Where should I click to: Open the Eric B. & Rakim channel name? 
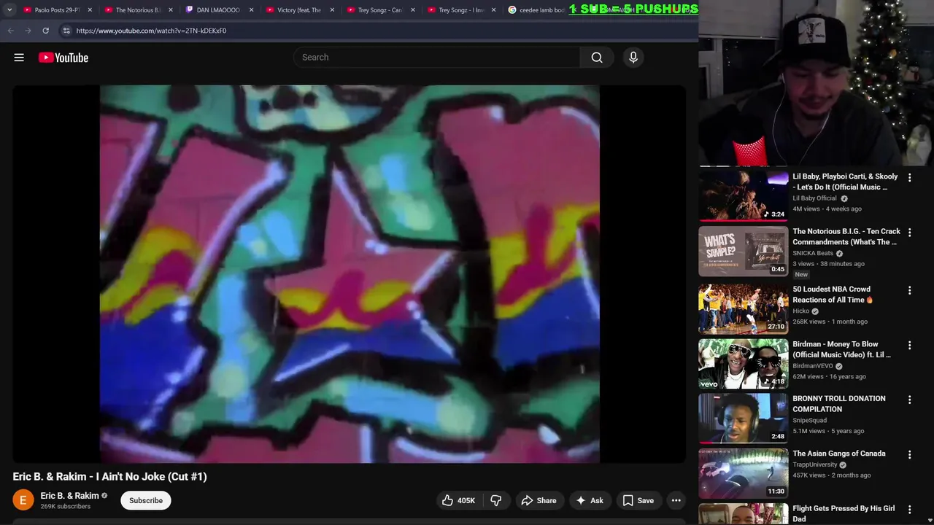click(69, 496)
